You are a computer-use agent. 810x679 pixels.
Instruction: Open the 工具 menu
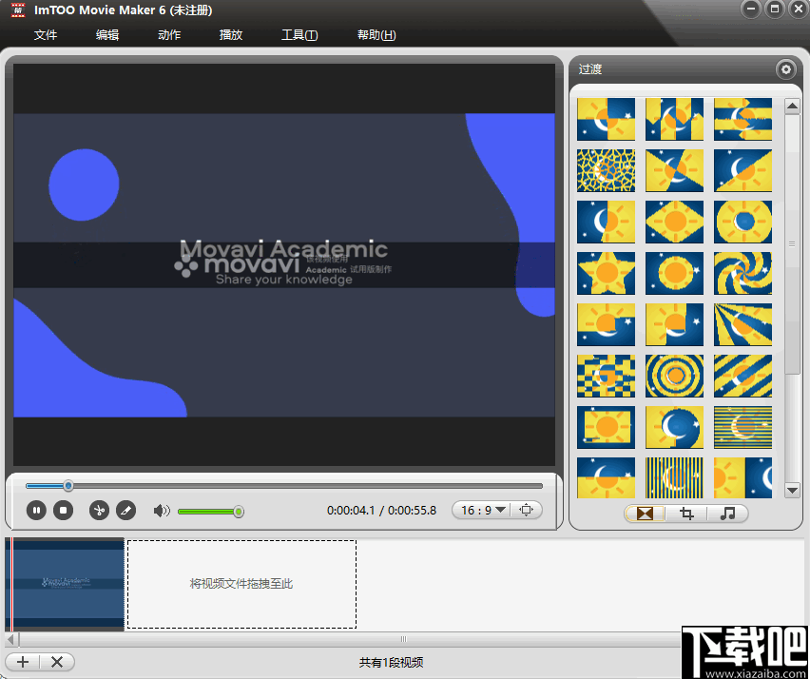click(x=299, y=34)
